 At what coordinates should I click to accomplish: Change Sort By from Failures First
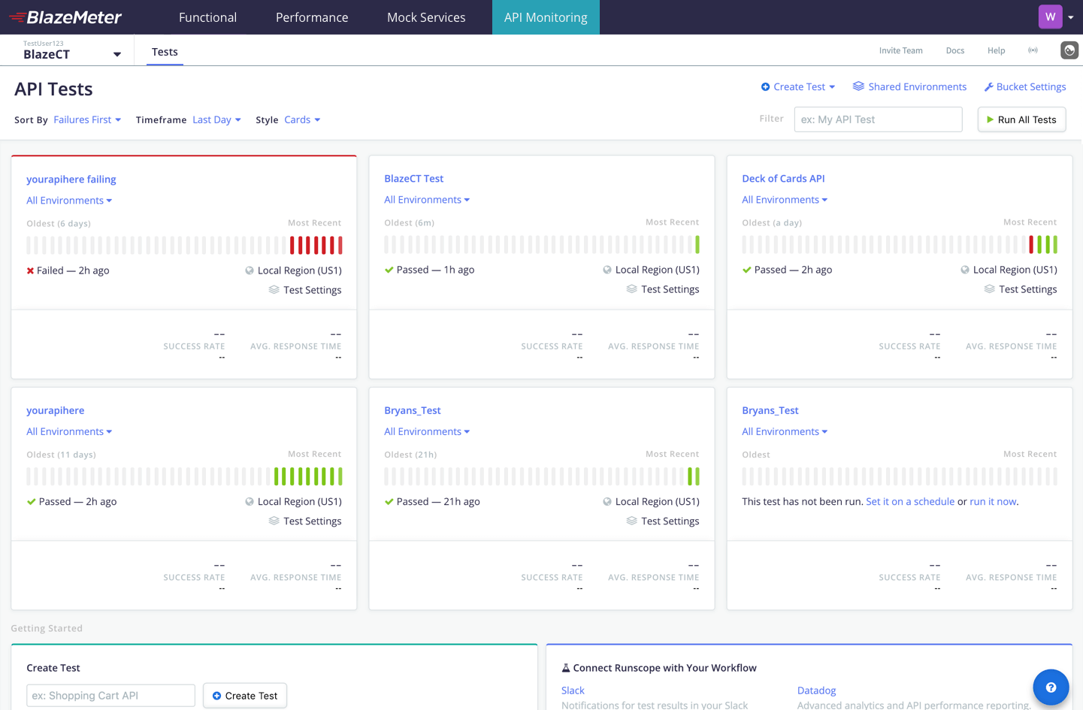[x=87, y=119]
